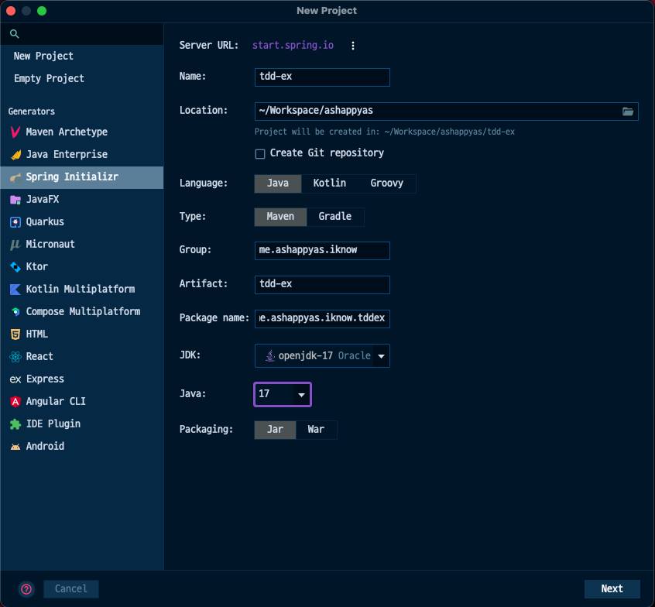The height and width of the screenshot is (607, 655).
Task: Browse for a project location folder
Action: point(628,111)
